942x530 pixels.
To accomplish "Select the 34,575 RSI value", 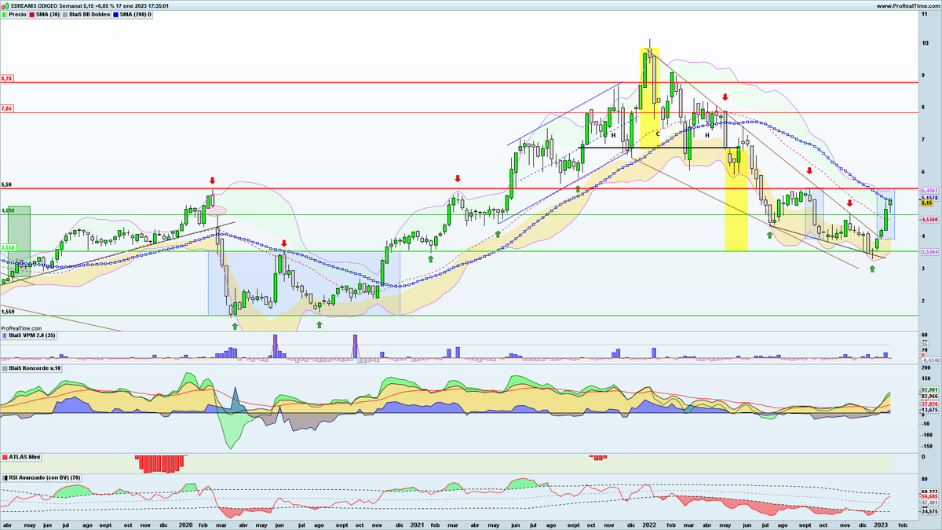I will pyautogui.click(x=929, y=511).
